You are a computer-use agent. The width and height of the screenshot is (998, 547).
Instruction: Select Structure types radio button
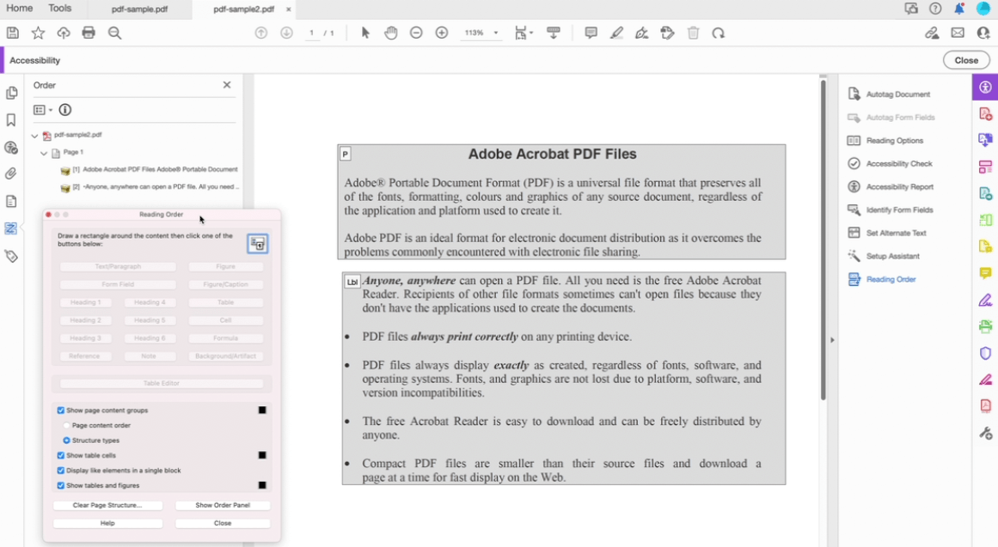pos(66,441)
